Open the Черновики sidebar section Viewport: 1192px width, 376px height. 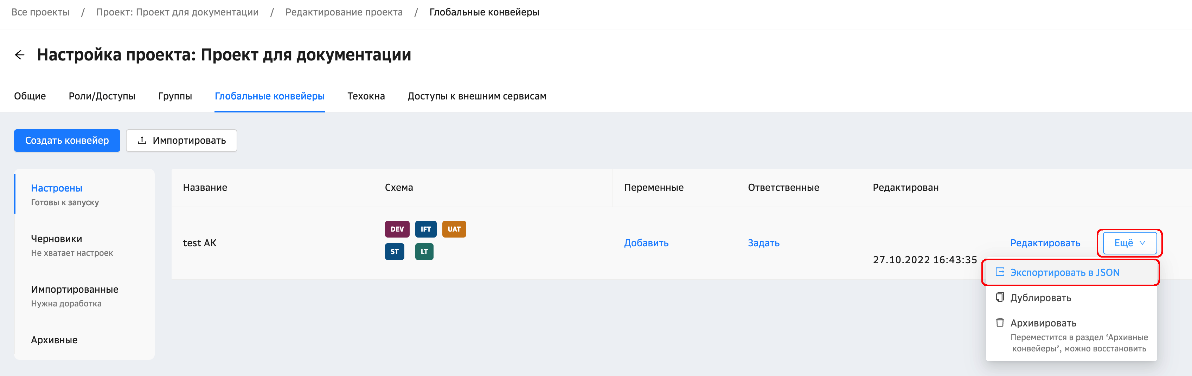pyautogui.click(x=57, y=239)
